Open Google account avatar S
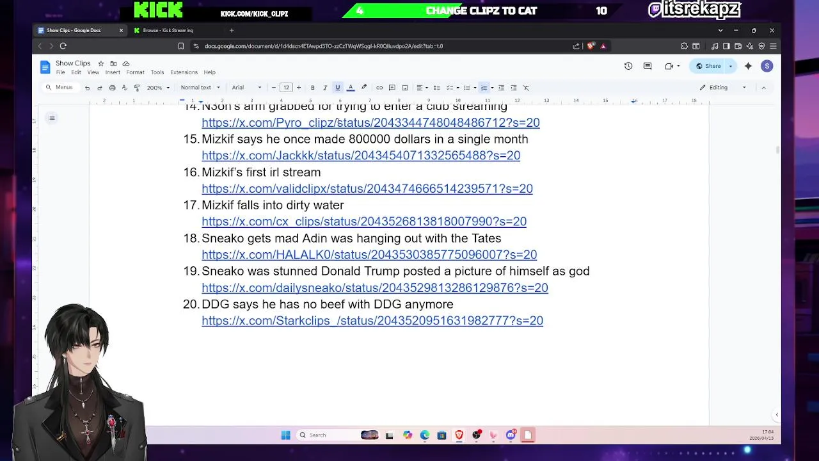 (x=767, y=66)
